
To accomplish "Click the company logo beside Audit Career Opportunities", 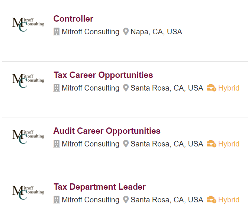I will 28,136.
